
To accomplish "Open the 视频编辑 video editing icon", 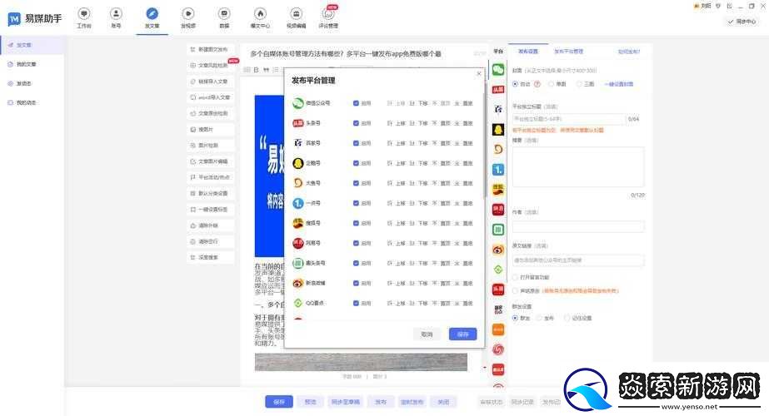I will coord(297,14).
